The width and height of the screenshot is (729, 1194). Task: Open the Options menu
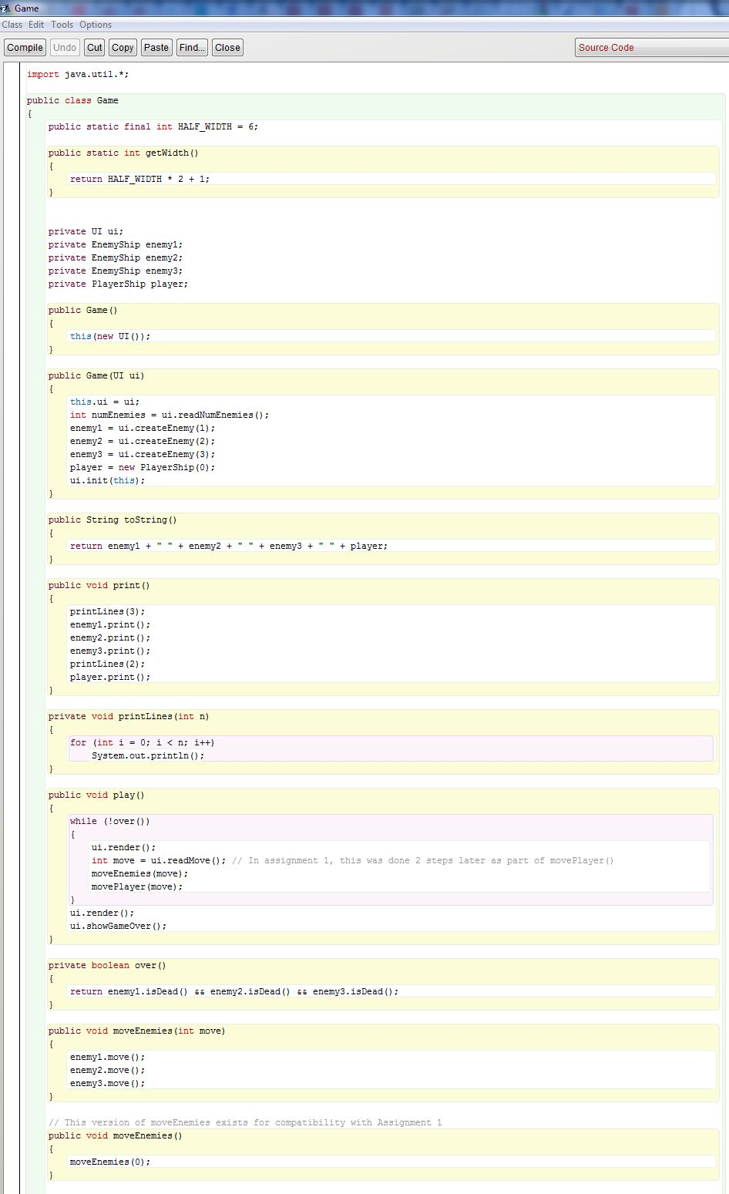(95, 24)
